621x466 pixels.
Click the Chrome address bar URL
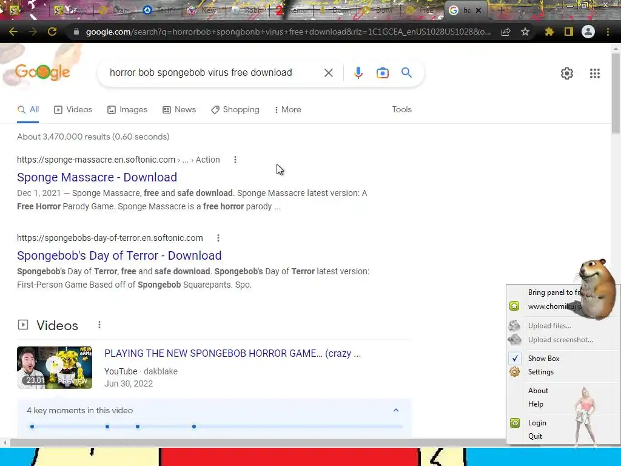click(x=288, y=32)
